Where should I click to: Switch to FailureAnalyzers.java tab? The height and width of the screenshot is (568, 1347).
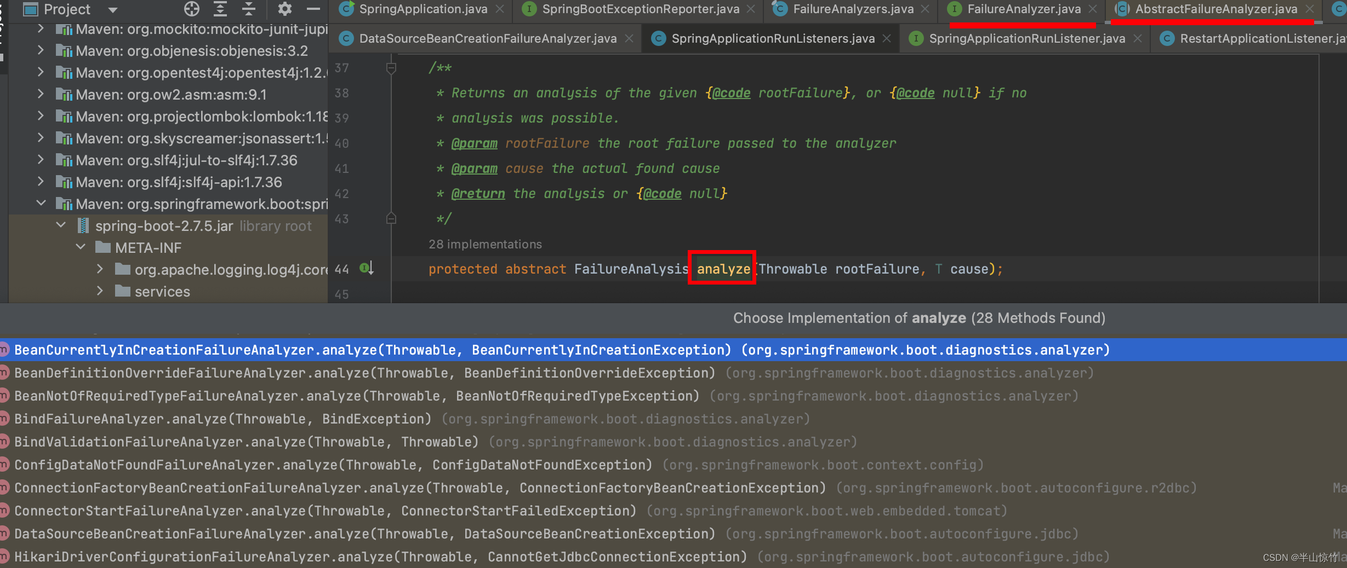pyautogui.click(x=853, y=9)
